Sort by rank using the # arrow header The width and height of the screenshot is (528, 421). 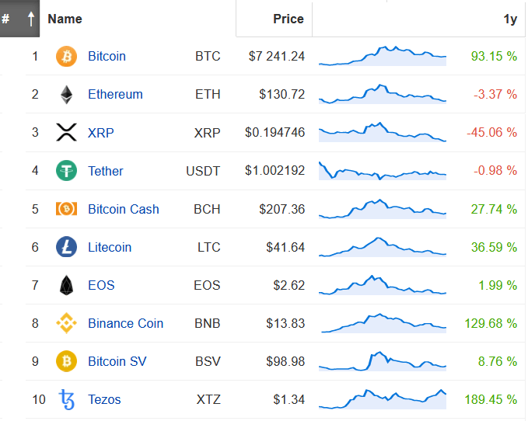pyautogui.click(x=19, y=19)
